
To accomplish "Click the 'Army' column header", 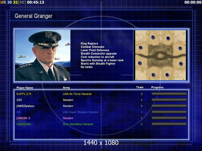I will pyautogui.click(x=66, y=88).
